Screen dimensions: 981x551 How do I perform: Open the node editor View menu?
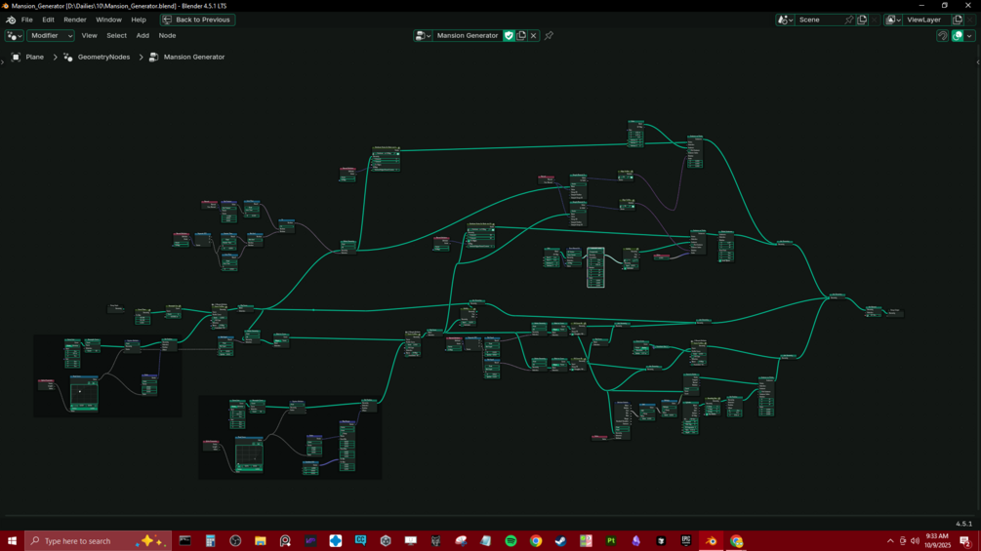coord(90,36)
